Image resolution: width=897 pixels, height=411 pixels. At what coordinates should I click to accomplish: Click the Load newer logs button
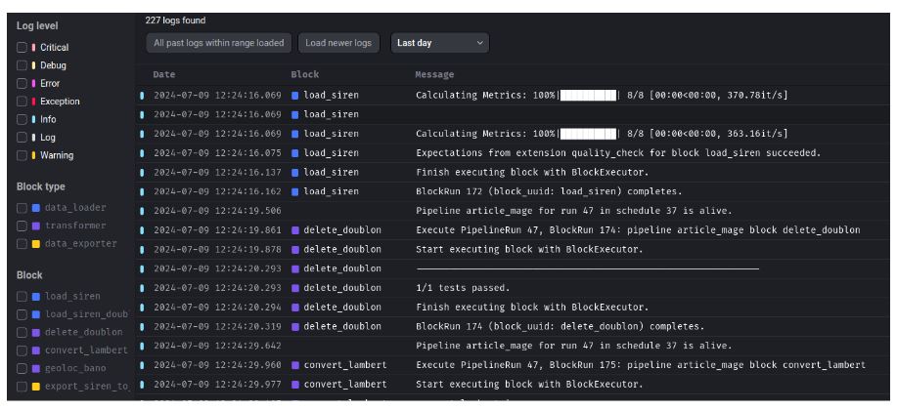tap(338, 43)
